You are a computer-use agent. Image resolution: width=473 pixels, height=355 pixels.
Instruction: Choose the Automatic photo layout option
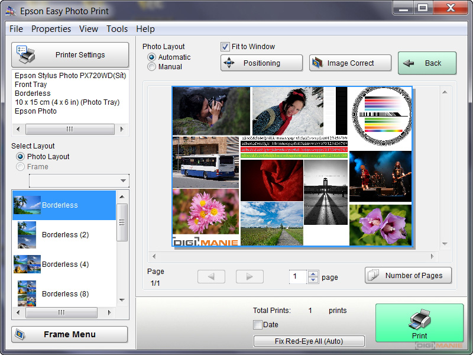click(x=152, y=57)
